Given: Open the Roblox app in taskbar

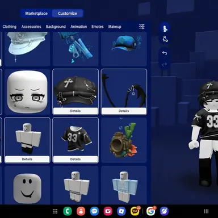Looking at the screenshot, I should pos(121,211).
